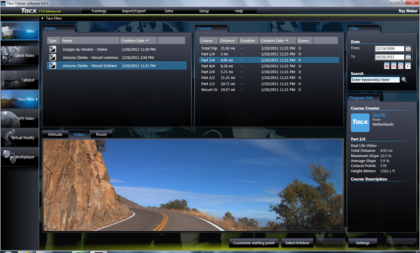
Task: Sort courses by Duration column header
Action: tap(249, 40)
